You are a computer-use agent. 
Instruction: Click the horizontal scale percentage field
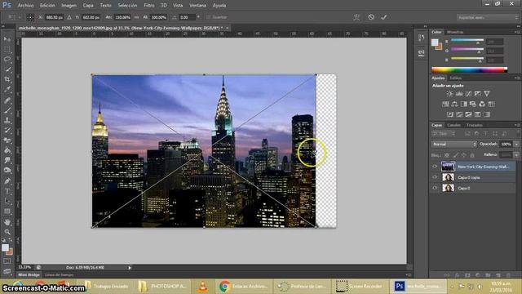click(122, 17)
